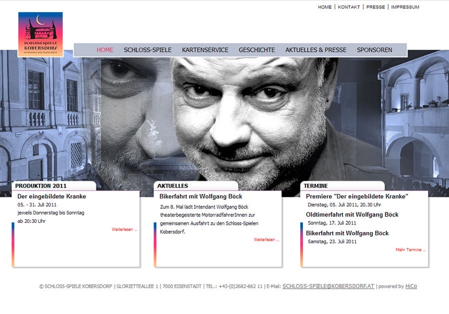Open the KONTAKT link in the header
This screenshot has width=449, height=314.
pos(349,7)
